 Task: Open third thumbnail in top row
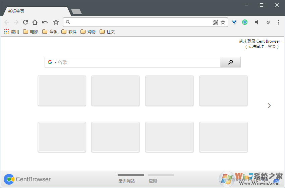(169, 91)
